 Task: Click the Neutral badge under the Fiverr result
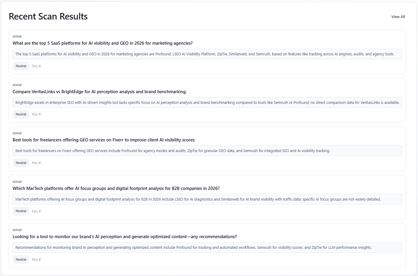pyautogui.click(x=21, y=163)
